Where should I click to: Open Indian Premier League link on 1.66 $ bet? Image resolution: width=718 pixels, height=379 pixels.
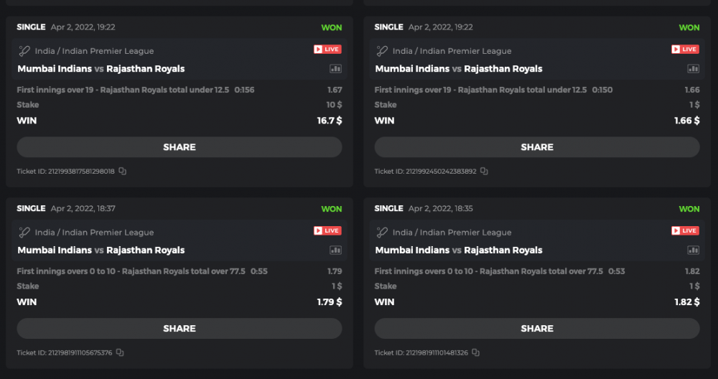coord(452,51)
